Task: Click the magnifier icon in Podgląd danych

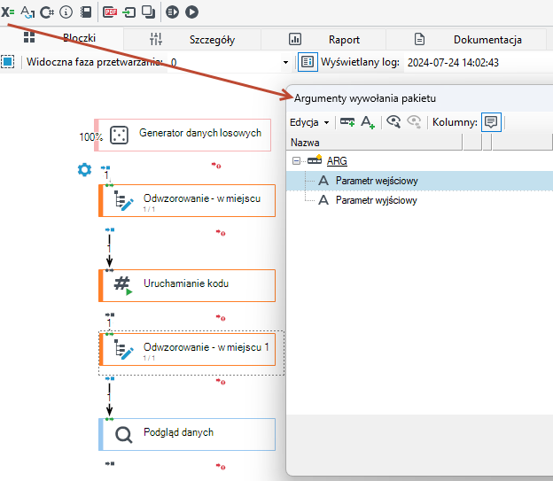Action: point(123,435)
